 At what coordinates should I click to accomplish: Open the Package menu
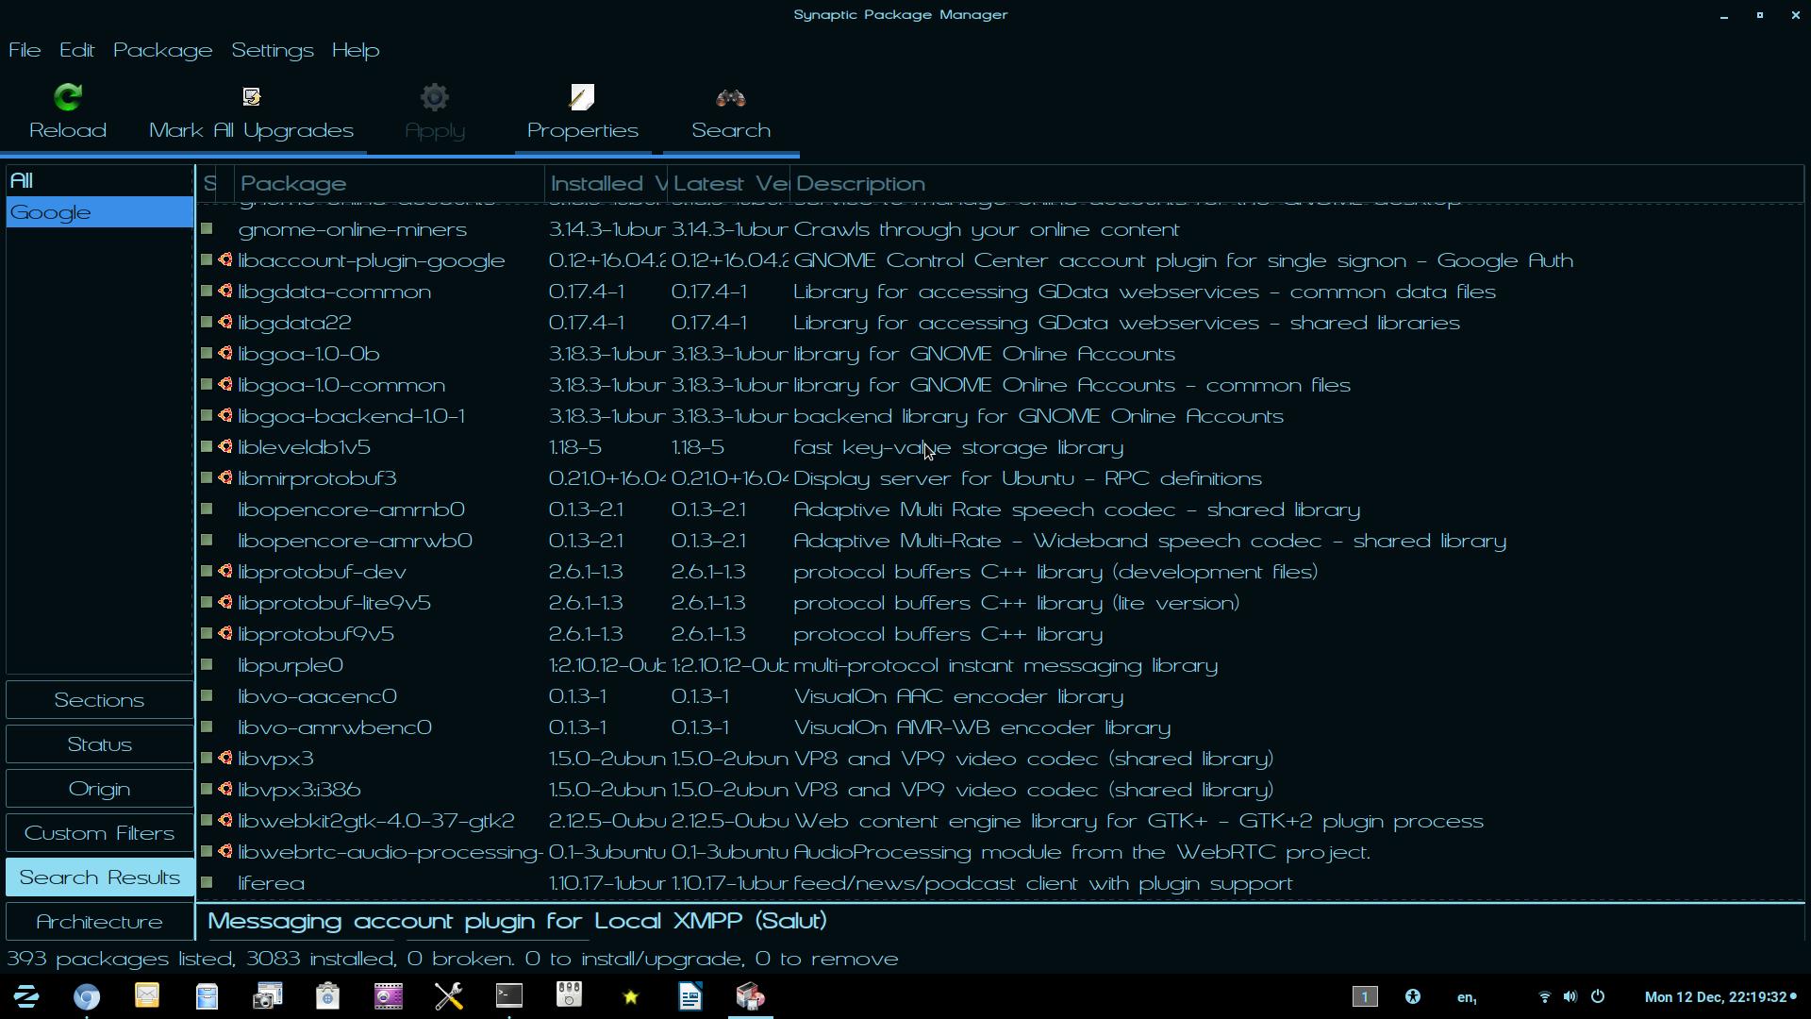[x=162, y=50]
